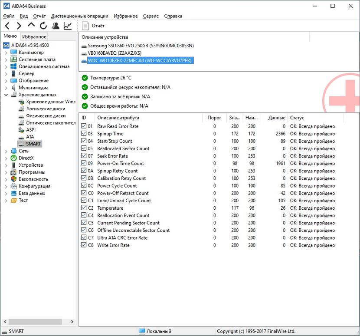
Task: Click the Устройства device icon
Action: (x=14, y=165)
